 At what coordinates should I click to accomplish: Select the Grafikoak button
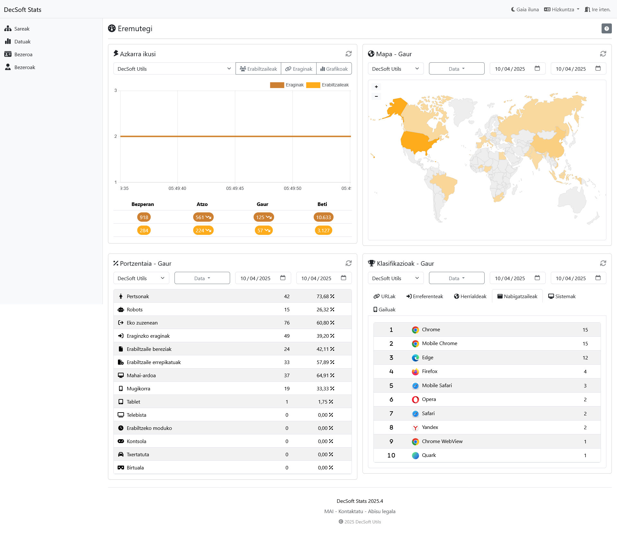[334, 69]
